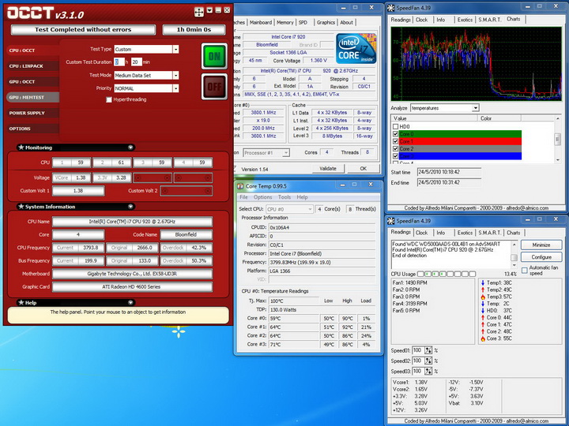Image resolution: width=569 pixels, height=426 pixels.
Task: Collapse the System Information section arrow
Action: [130, 206]
